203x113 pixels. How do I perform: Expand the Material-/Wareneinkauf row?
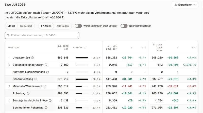pos(10,86)
